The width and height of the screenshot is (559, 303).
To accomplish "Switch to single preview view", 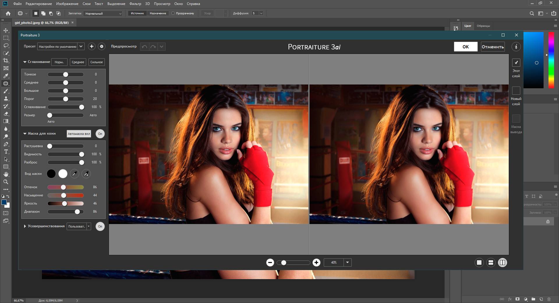I will pyautogui.click(x=479, y=263).
